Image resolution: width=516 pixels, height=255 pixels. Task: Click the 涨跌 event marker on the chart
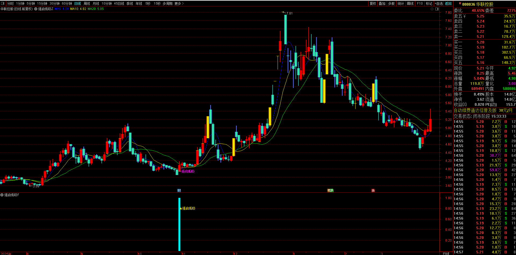[330, 190]
